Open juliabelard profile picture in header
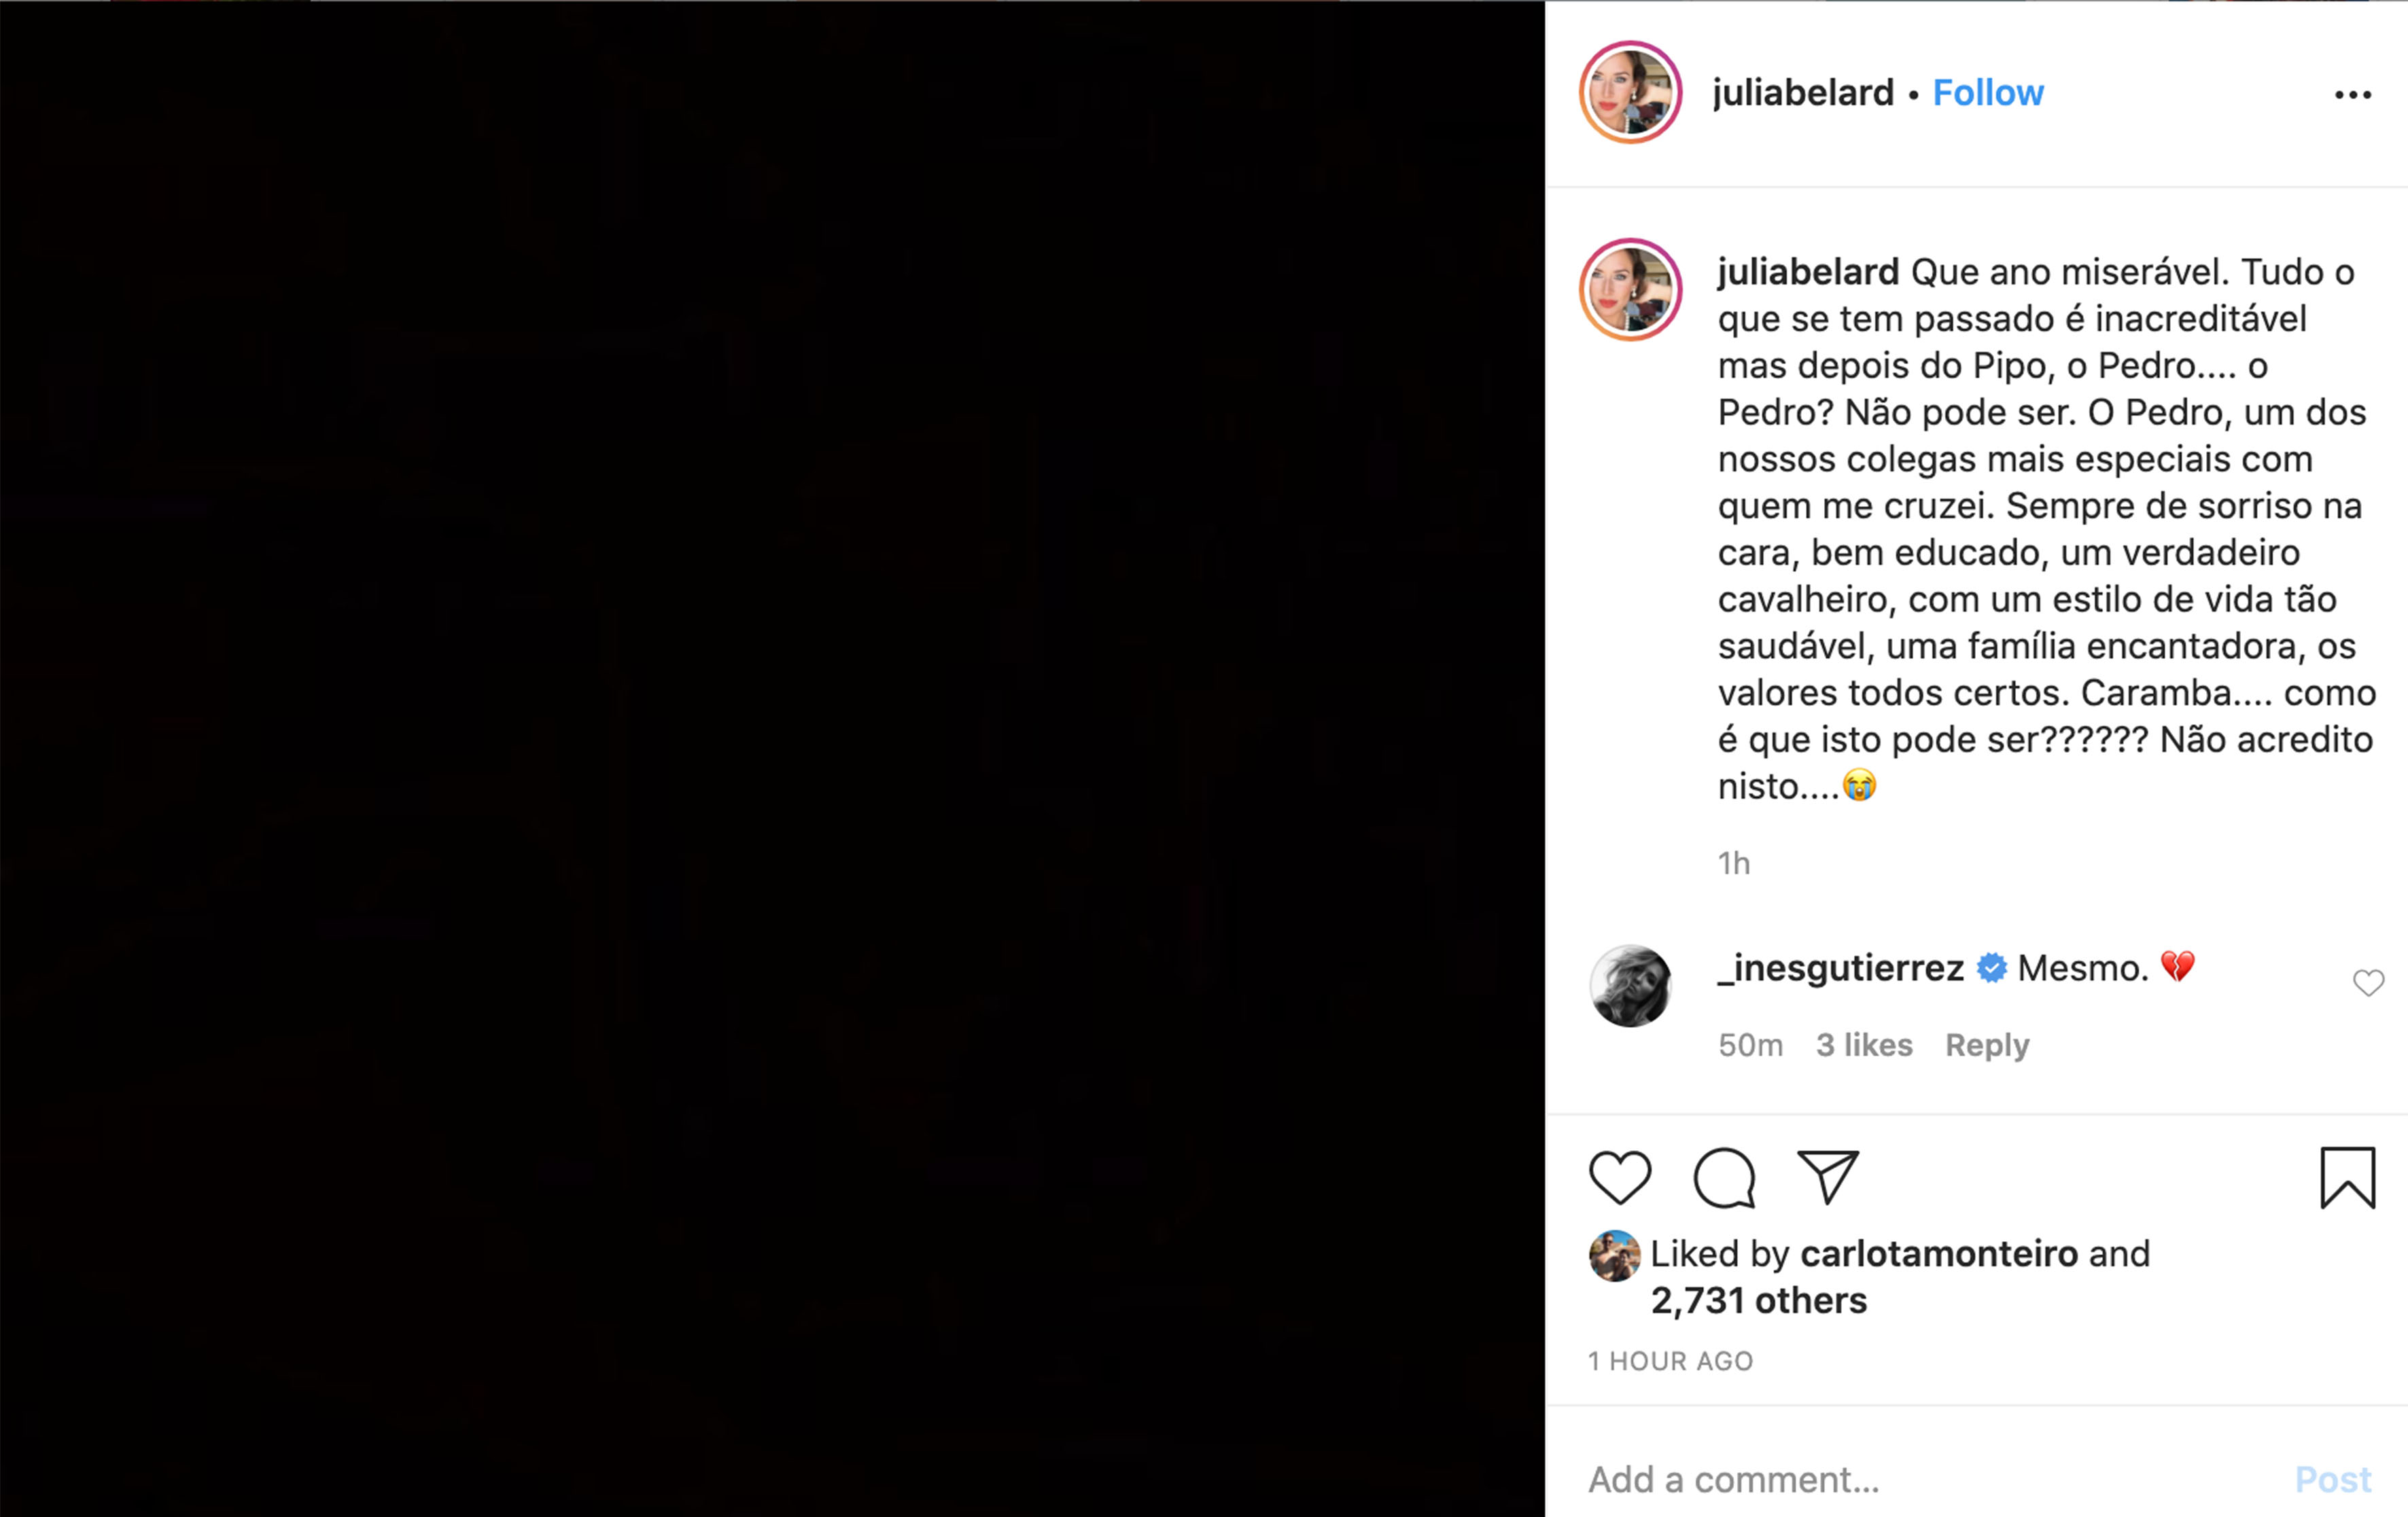2408x1517 pixels. coord(1630,93)
